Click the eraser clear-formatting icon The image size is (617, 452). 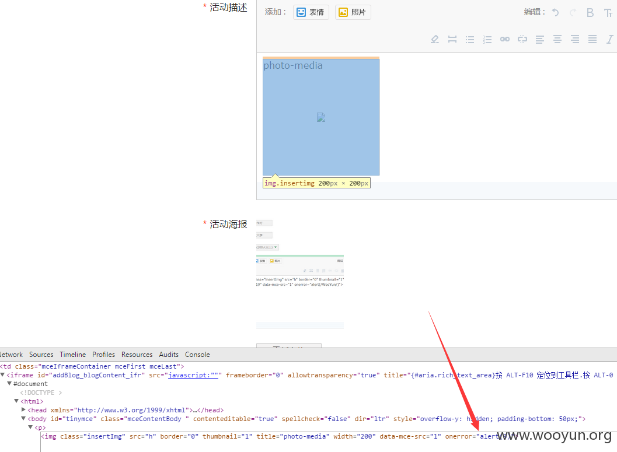pos(435,39)
